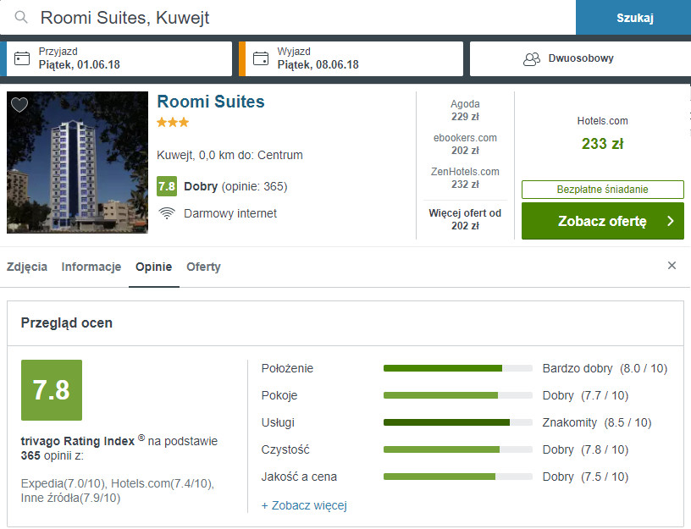Click the guests people icon

coord(532,58)
